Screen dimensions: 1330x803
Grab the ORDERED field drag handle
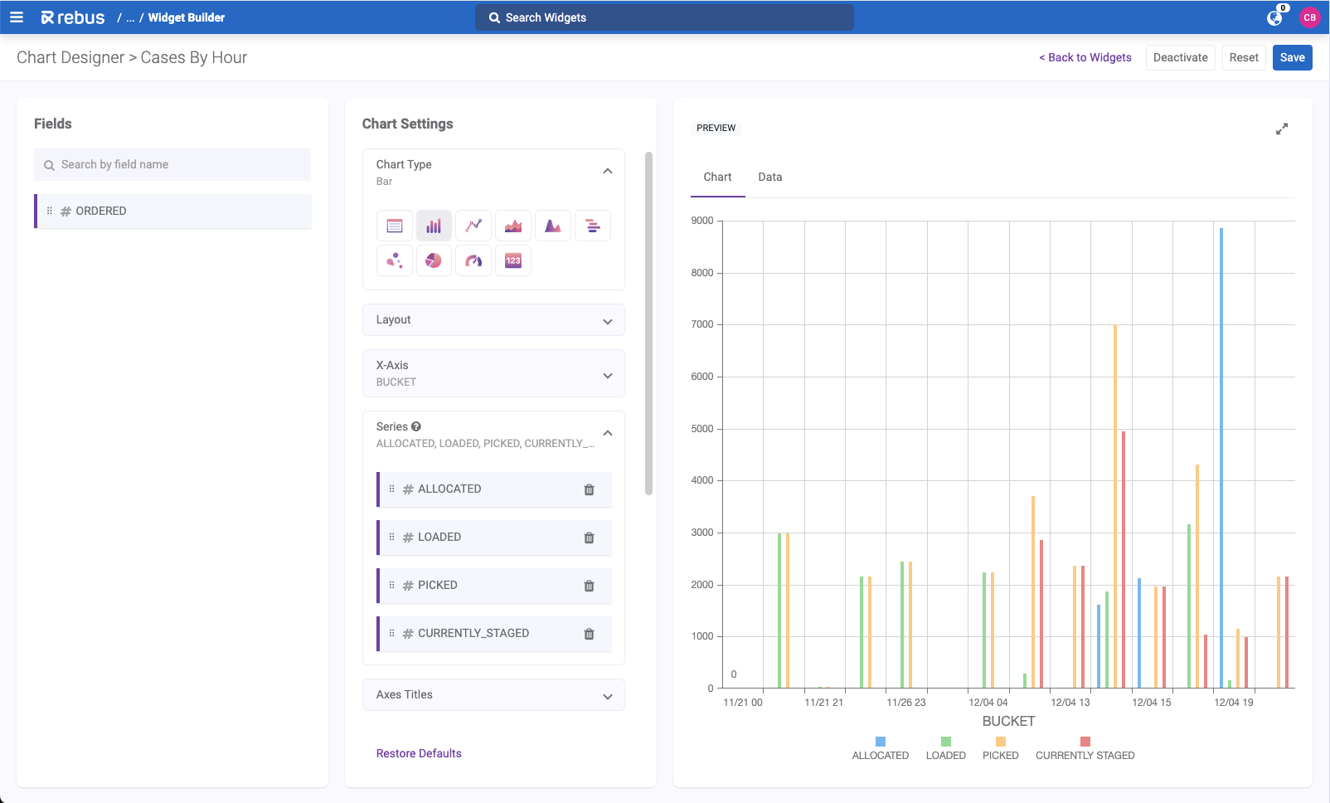coord(50,211)
